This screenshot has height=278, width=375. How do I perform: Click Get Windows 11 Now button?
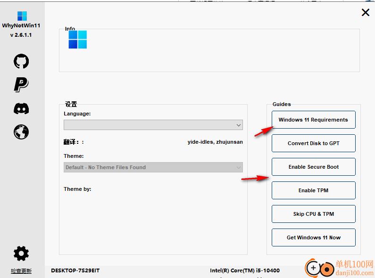pyautogui.click(x=313, y=237)
